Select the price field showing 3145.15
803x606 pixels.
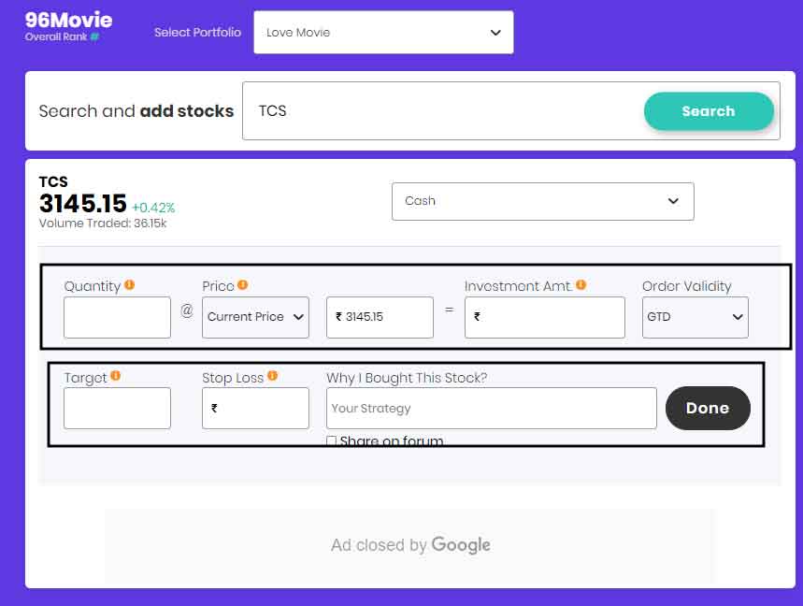[x=380, y=317]
